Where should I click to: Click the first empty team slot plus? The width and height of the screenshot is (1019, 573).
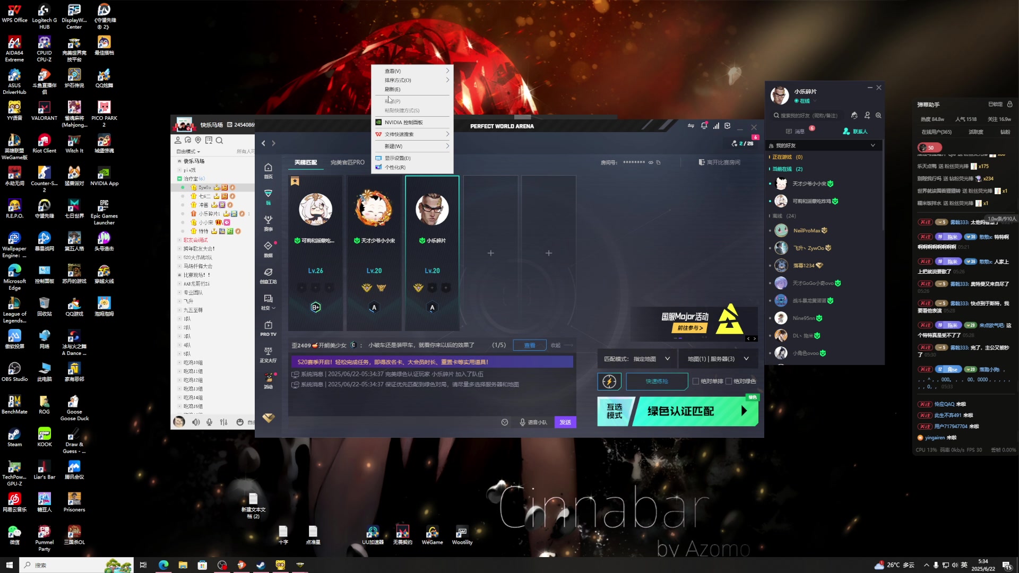[x=491, y=253]
